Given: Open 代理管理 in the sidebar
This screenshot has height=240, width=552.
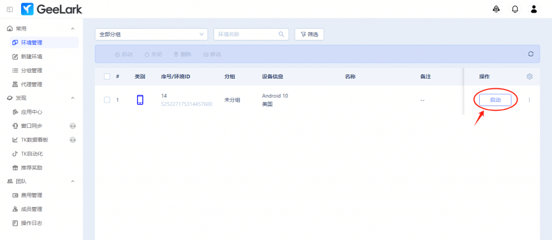Looking at the screenshot, I should click(31, 84).
